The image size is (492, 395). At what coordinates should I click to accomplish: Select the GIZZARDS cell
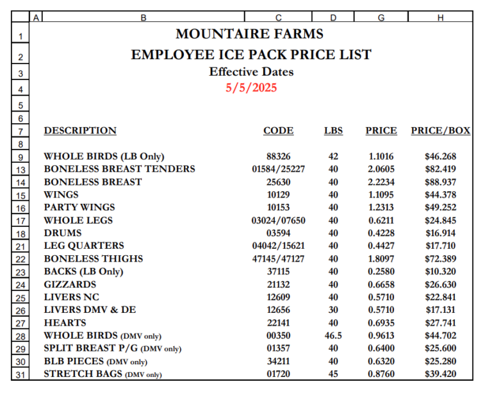click(70, 285)
